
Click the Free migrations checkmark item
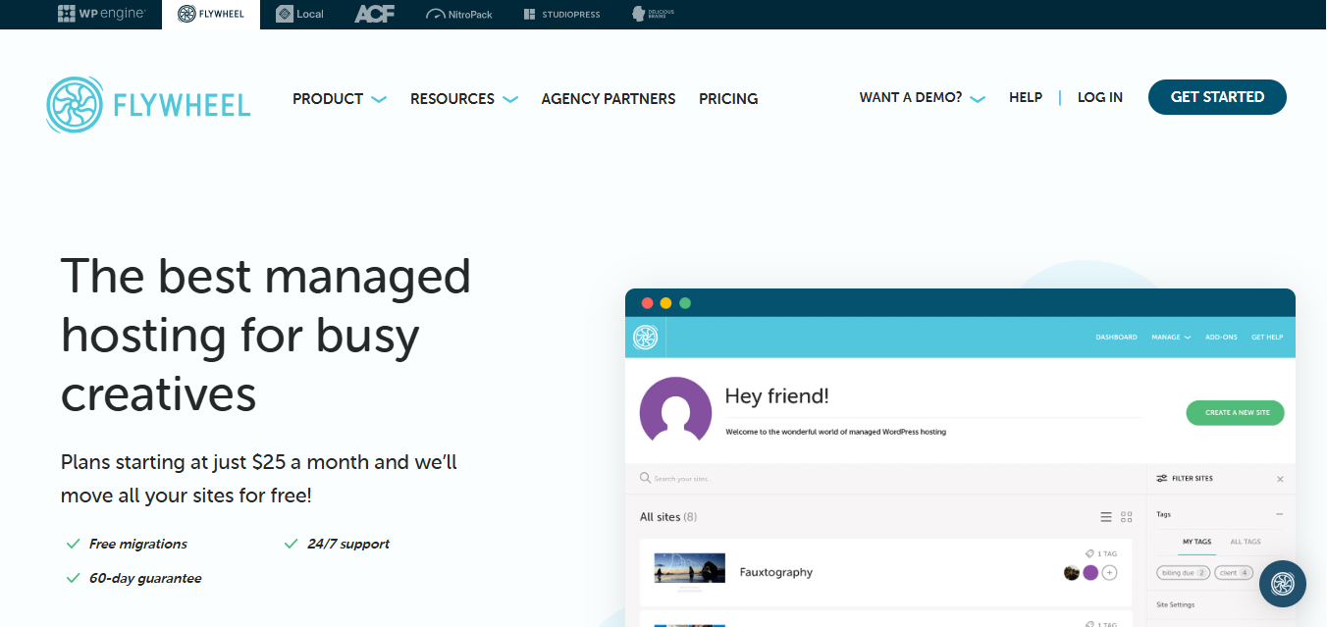127,544
